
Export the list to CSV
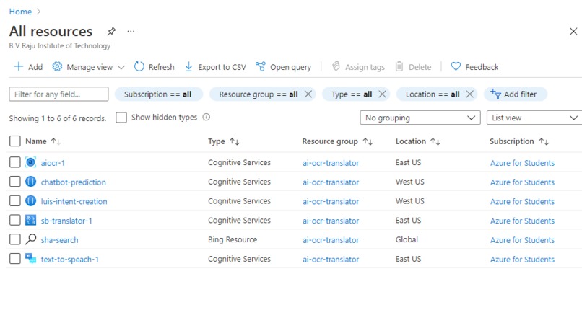click(x=215, y=67)
